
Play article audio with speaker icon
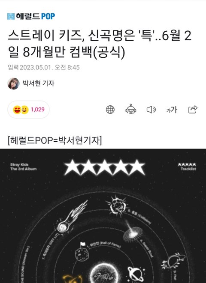(x=151, y=110)
